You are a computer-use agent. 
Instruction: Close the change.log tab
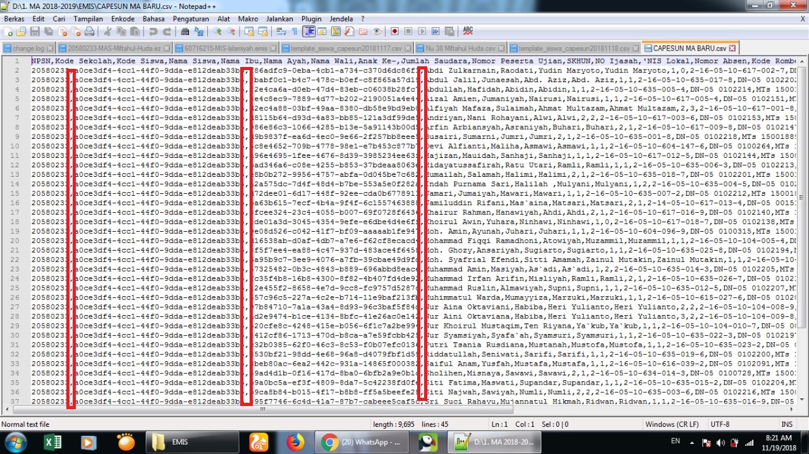pyautogui.click(x=49, y=48)
